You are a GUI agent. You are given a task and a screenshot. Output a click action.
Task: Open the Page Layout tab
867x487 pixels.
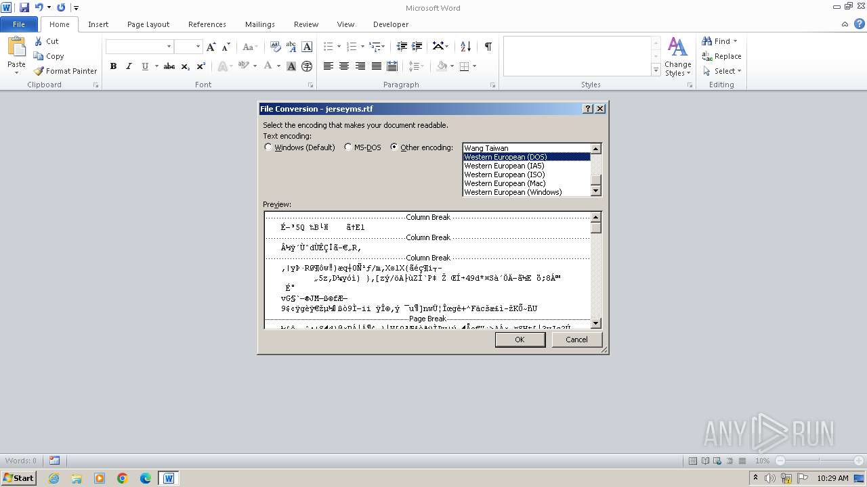click(148, 24)
